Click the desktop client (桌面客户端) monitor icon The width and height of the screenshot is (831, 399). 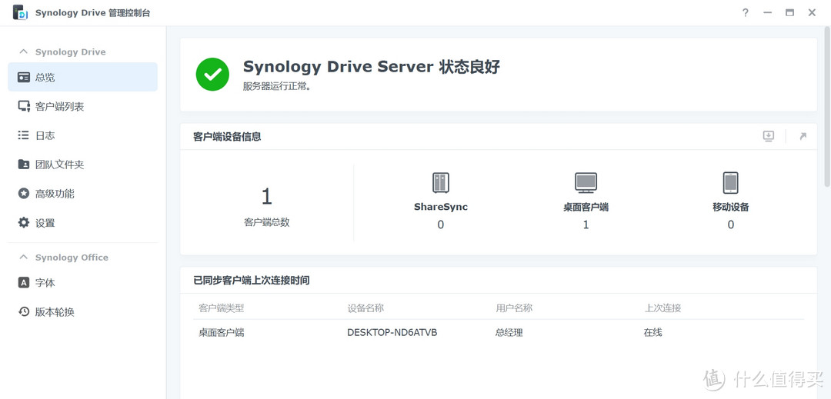pos(586,183)
